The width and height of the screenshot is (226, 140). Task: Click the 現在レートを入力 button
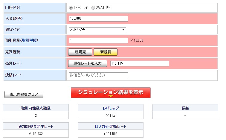click(x=88, y=63)
